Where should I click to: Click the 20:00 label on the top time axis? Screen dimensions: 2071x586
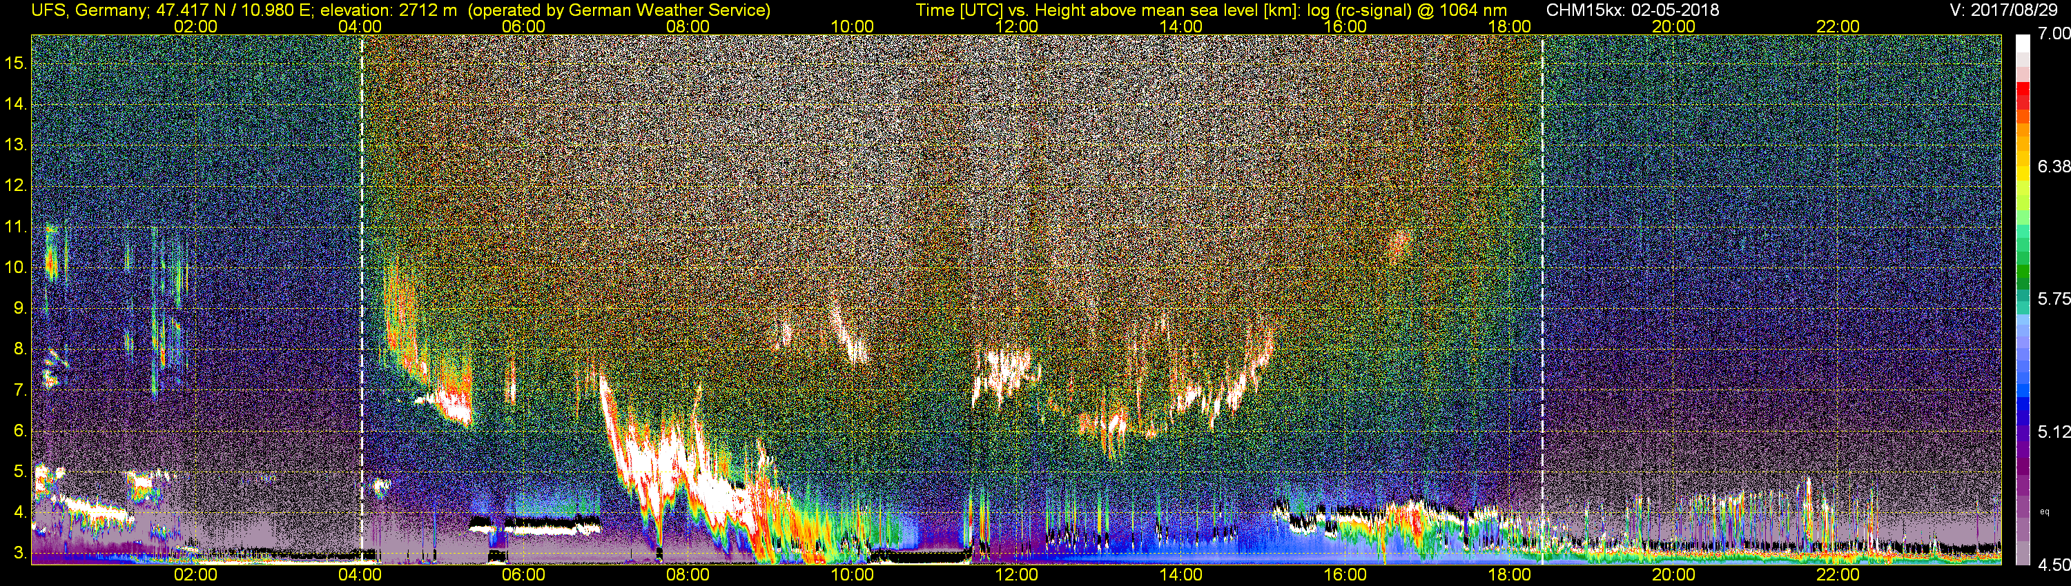(1674, 26)
